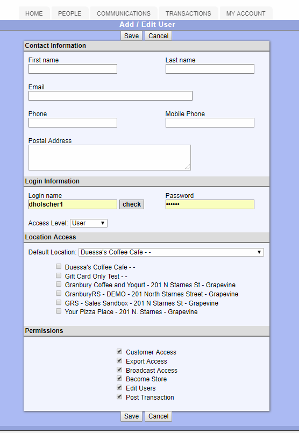Focus the First name input field
The height and width of the screenshot is (433, 299).
pyautogui.click(x=73, y=69)
